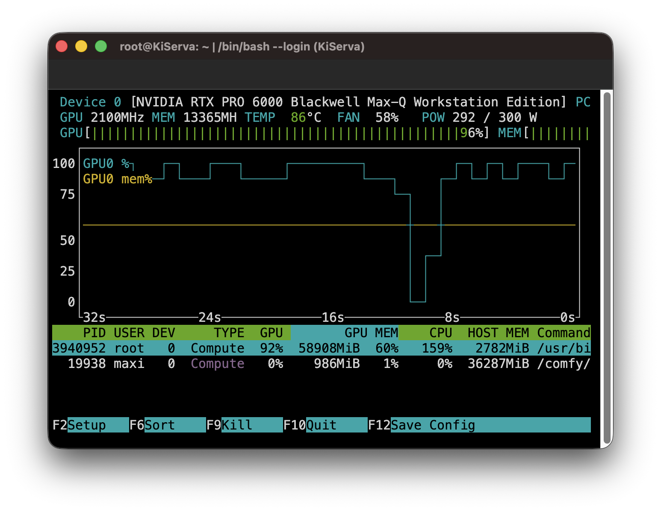The image size is (661, 512).
Task: Click the 16s timeline marker
Action: pyautogui.click(x=333, y=317)
